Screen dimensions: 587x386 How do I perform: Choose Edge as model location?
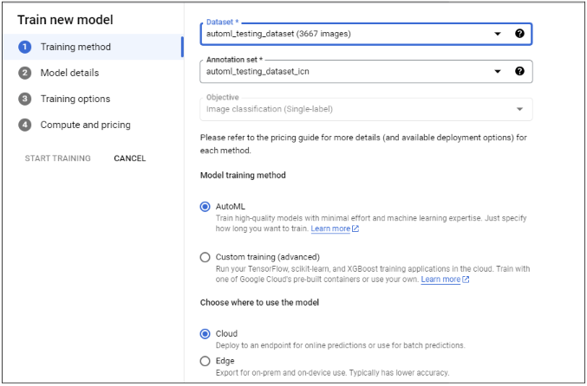(x=205, y=361)
